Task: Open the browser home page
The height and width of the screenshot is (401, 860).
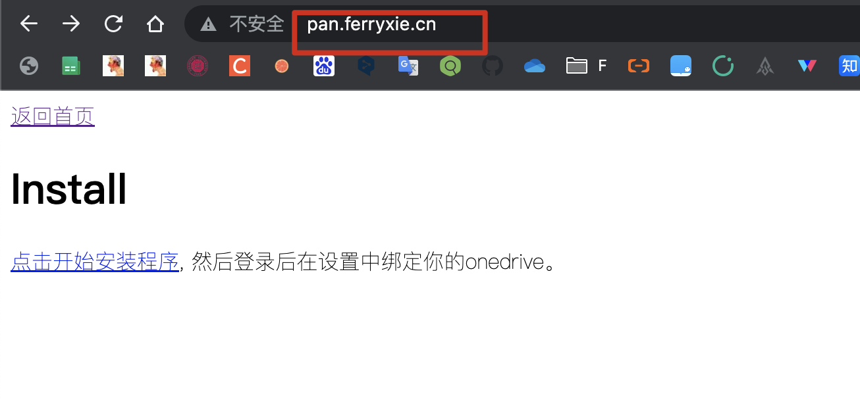Action: click(x=155, y=24)
